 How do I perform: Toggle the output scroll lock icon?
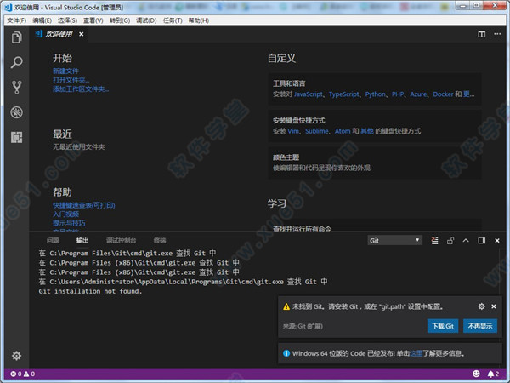[x=450, y=241]
